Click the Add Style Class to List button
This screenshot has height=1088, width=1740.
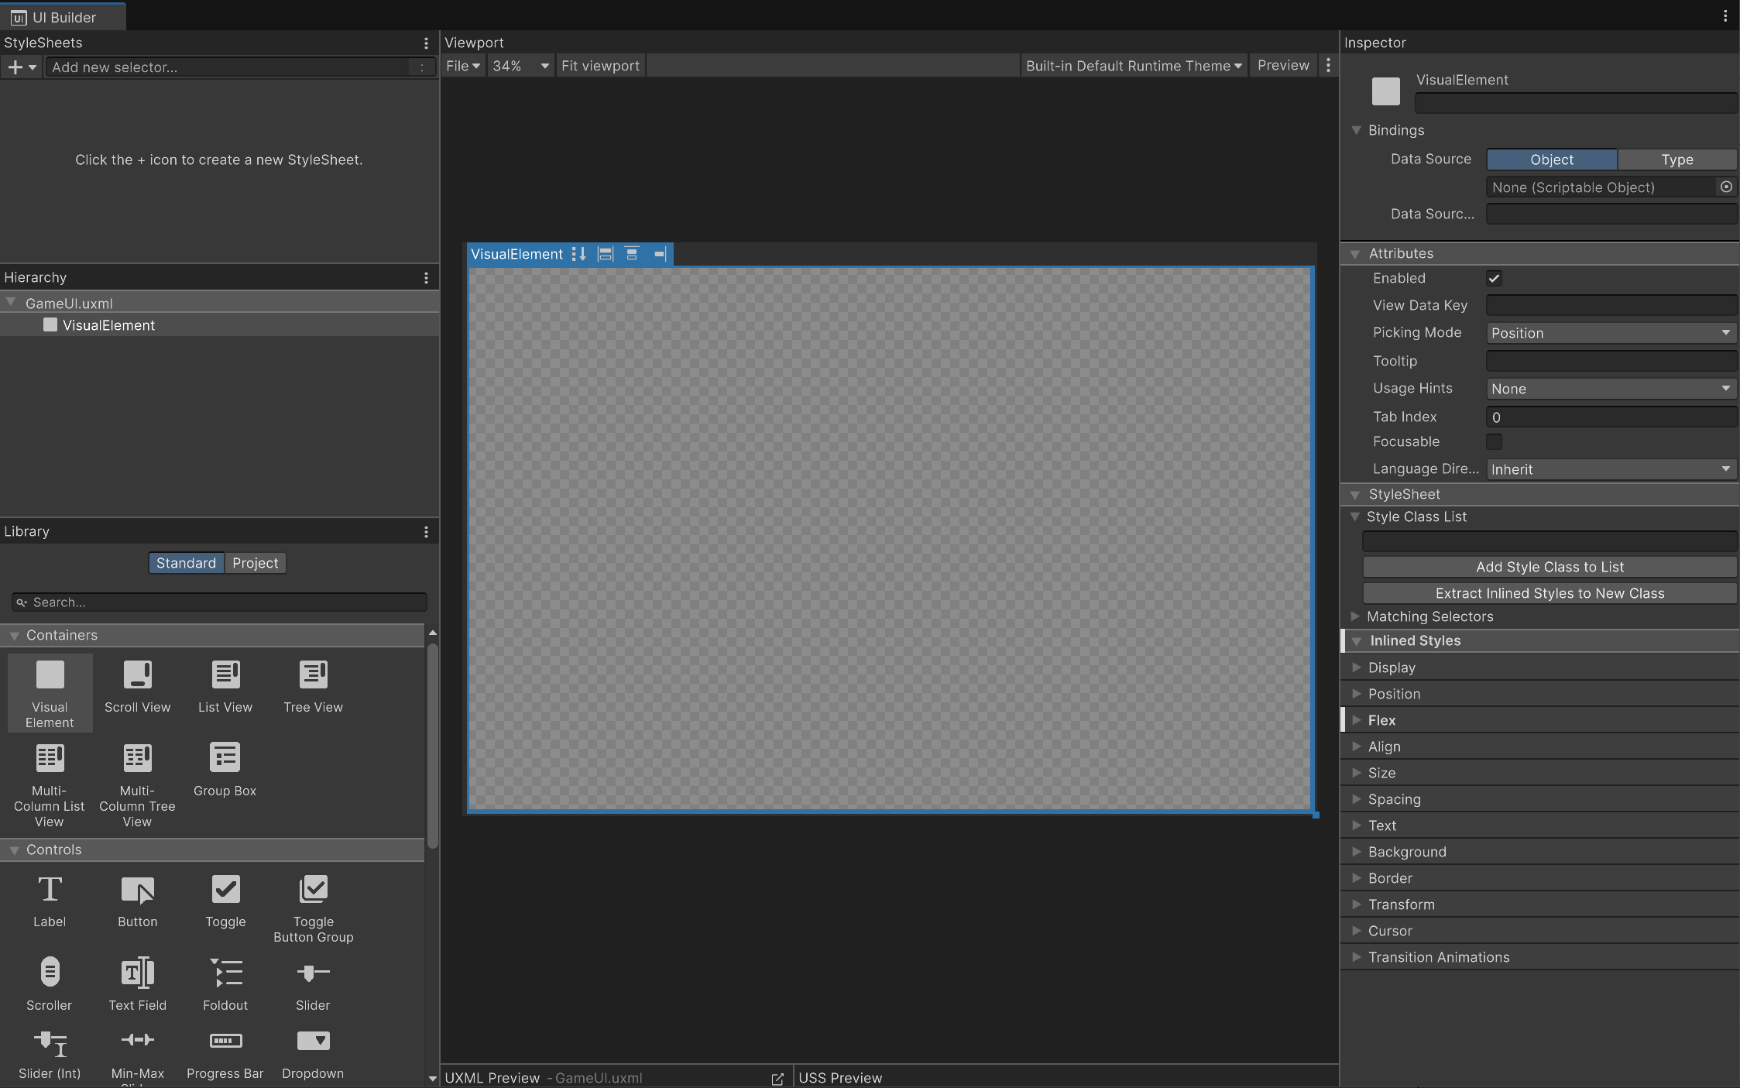(1549, 567)
